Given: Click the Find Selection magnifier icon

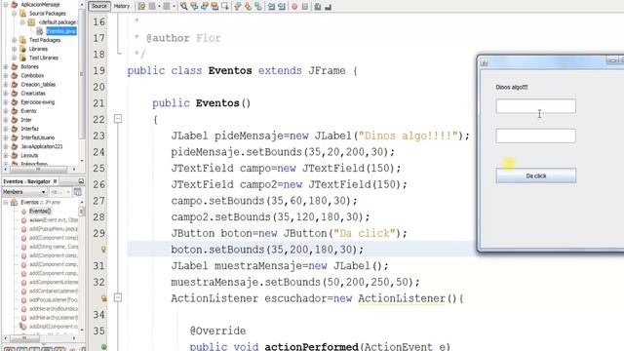Looking at the screenshot, I should (184, 7).
